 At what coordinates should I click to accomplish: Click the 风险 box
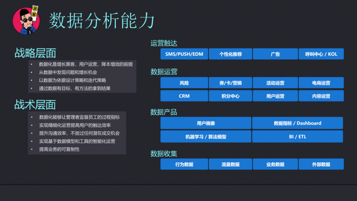click(x=184, y=83)
